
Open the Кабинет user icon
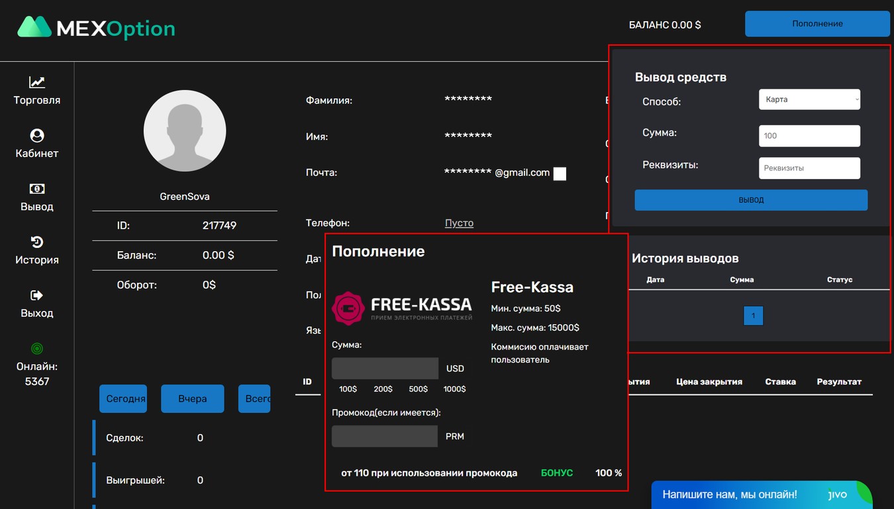tap(37, 135)
